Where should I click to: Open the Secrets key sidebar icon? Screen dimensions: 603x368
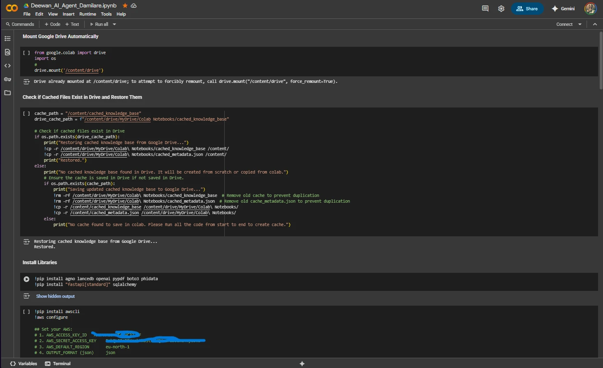[7, 79]
